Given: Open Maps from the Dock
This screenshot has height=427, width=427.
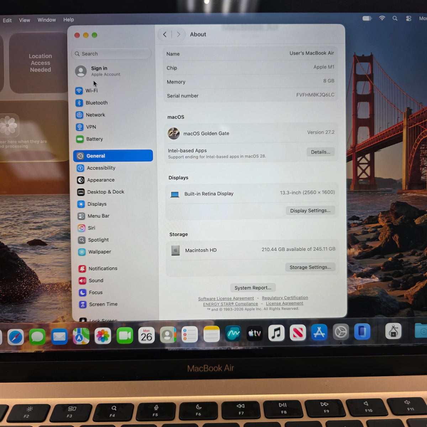Looking at the screenshot, I should (81, 336).
